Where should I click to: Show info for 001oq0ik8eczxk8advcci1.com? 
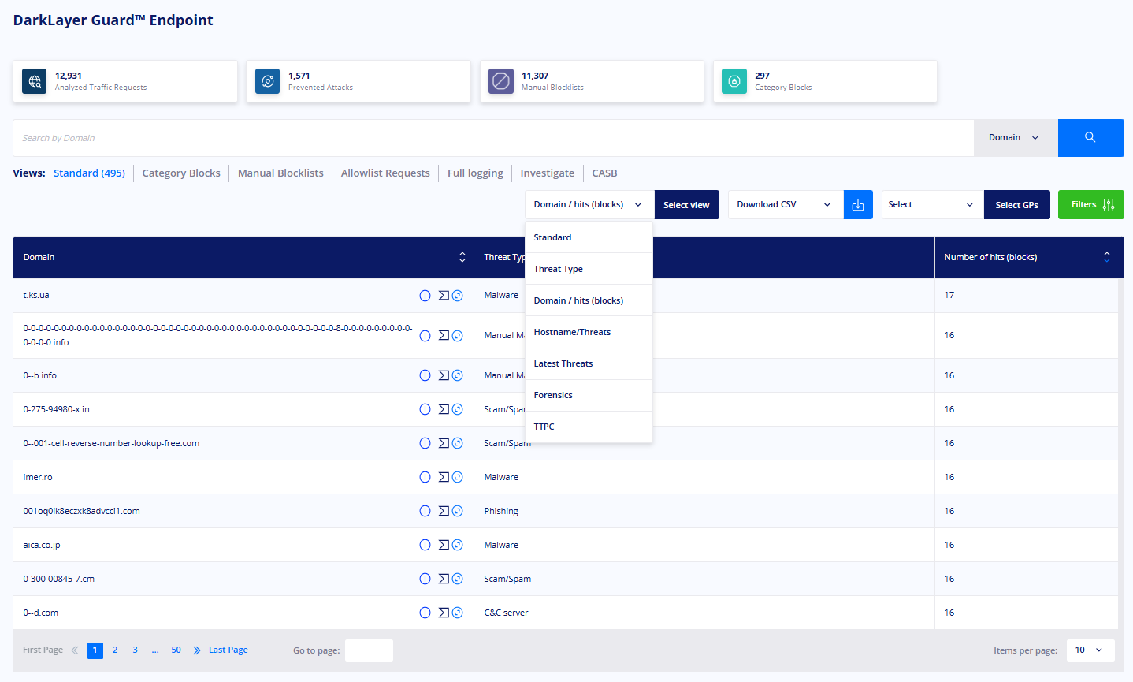coord(425,511)
